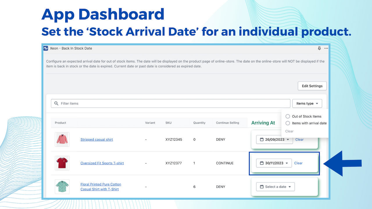
Task: Open the 26/09/2023 date picker dropdown
Action: pyautogui.click(x=274, y=140)
